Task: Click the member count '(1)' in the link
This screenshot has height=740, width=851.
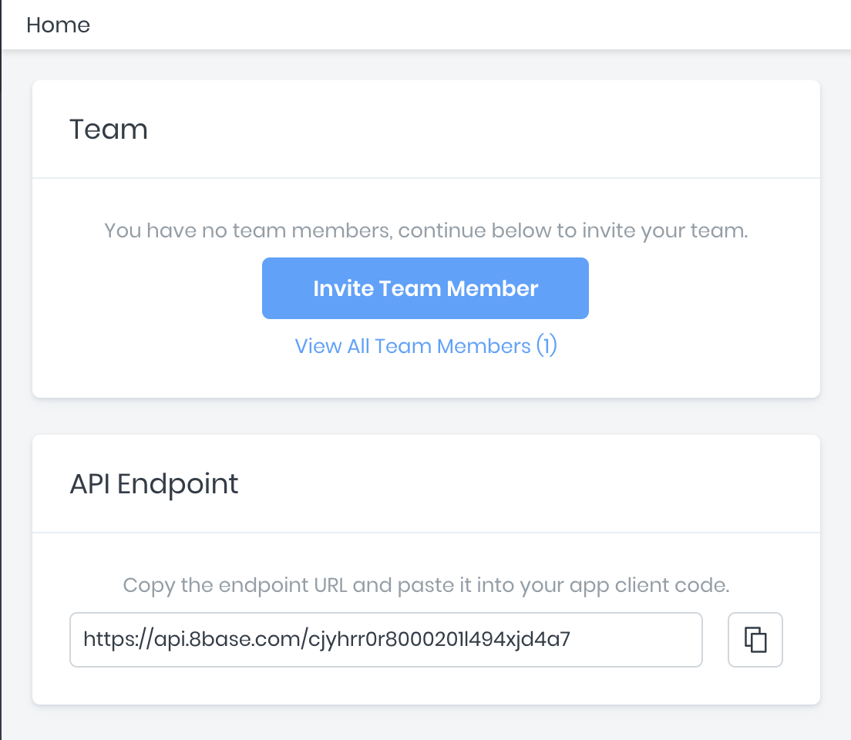Action: coord(547,346)
